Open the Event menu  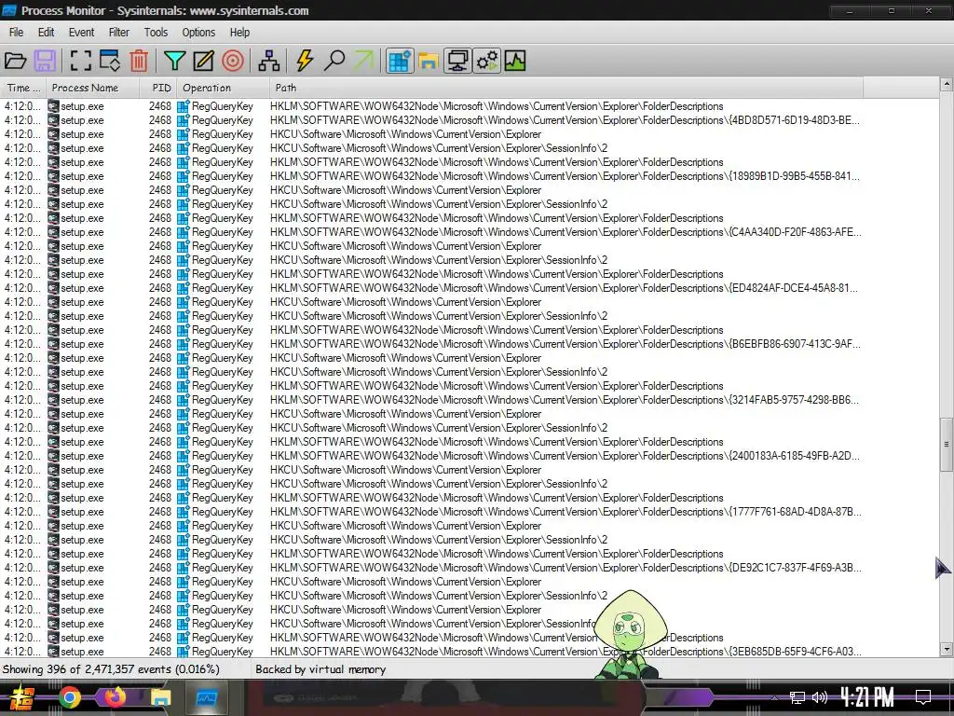point(82,33)
